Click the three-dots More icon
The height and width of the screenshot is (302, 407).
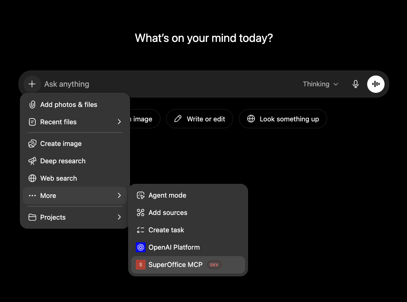point(32,195)
